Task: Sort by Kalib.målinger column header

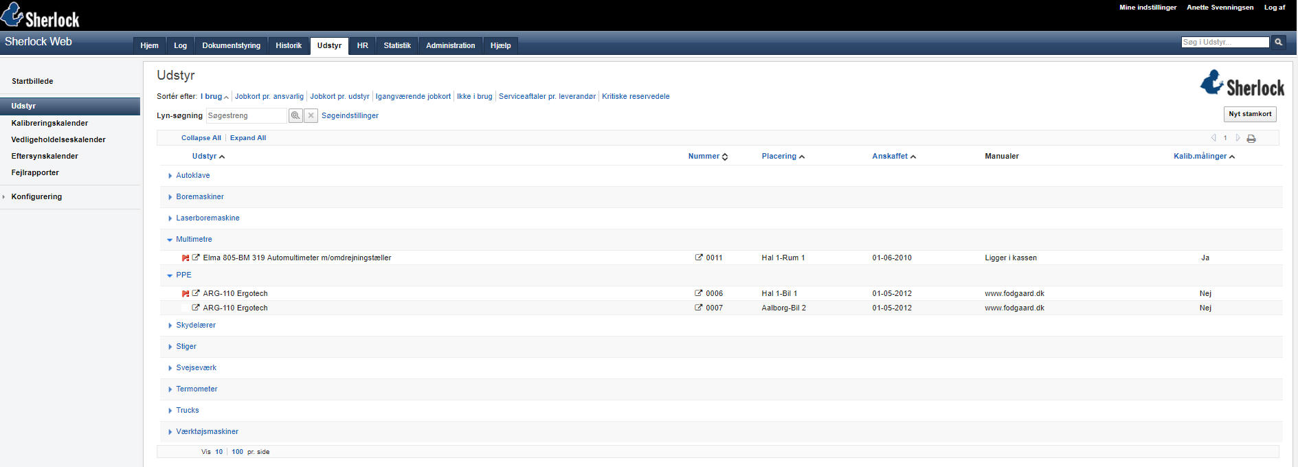Action: 1204,157
